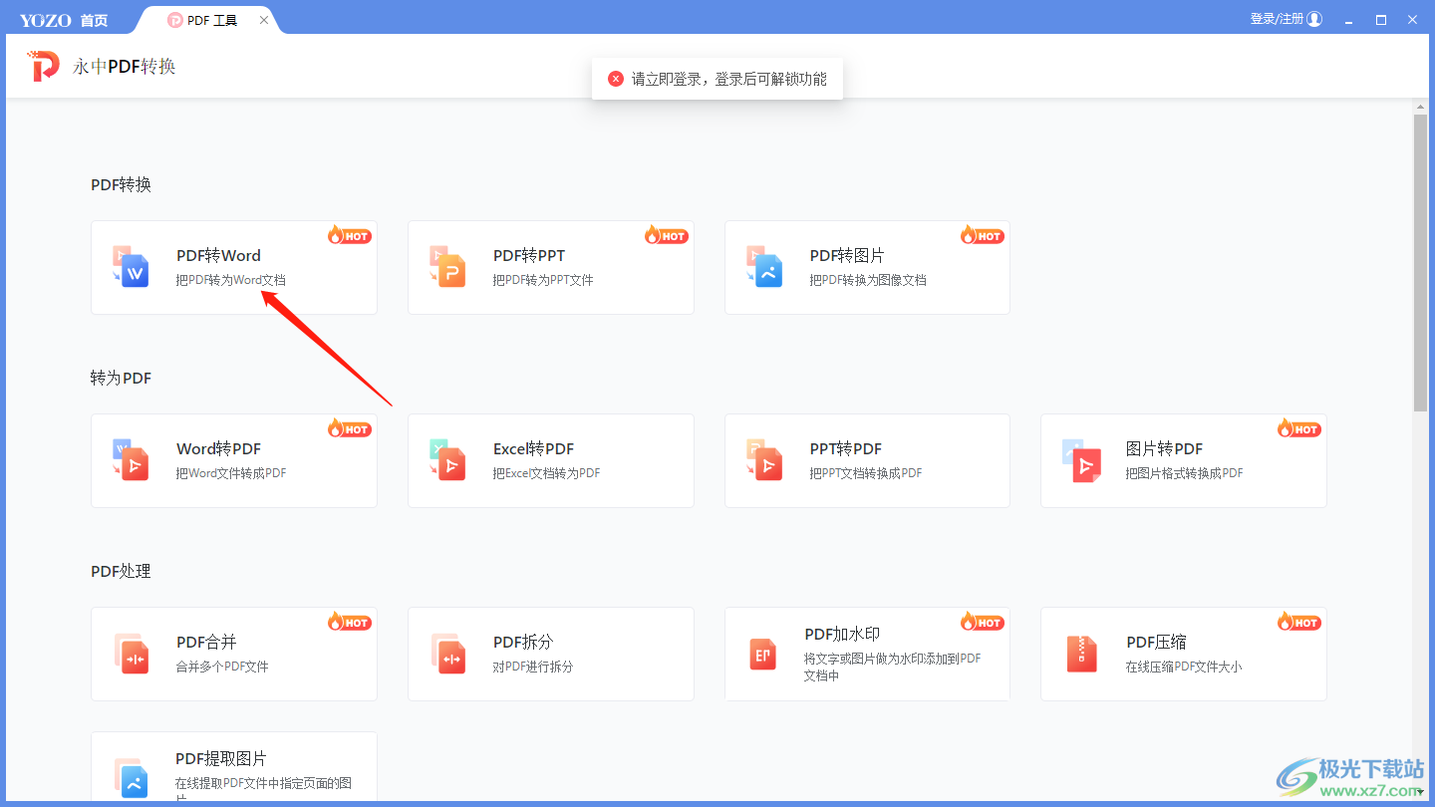Screen dimensions: 1435x807
Task: Click the PDF转换 section heading
Action: [121, 184]
